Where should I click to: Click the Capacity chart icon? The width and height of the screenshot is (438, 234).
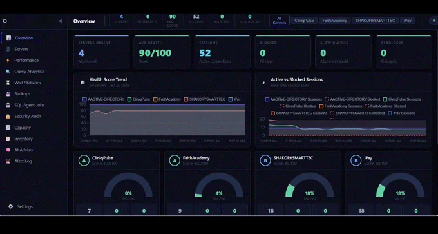[8, 128]
